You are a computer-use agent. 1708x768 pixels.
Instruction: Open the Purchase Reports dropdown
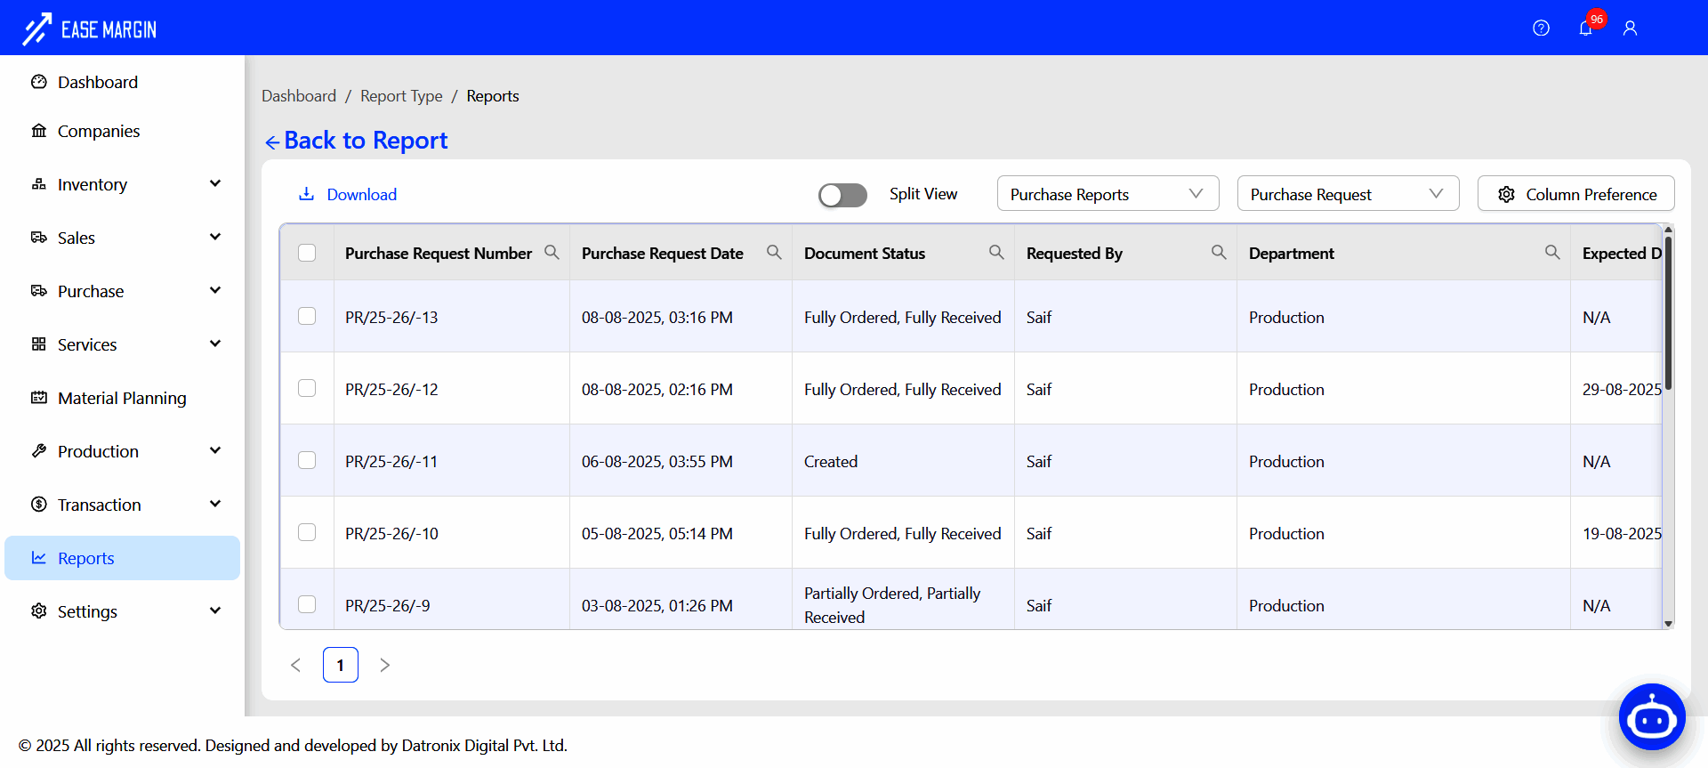click(x=1108, y=194)
